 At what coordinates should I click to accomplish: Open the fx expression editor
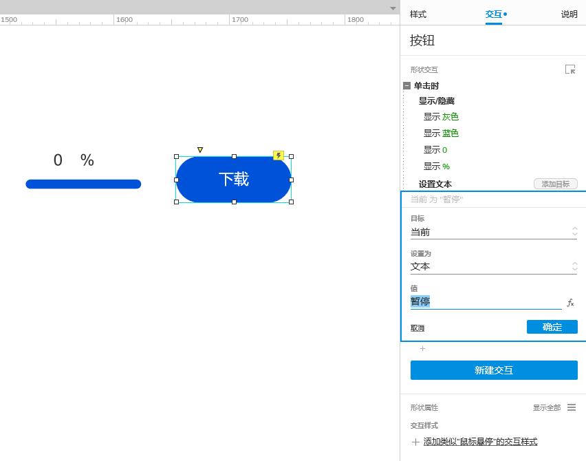[x=570, y=303]
